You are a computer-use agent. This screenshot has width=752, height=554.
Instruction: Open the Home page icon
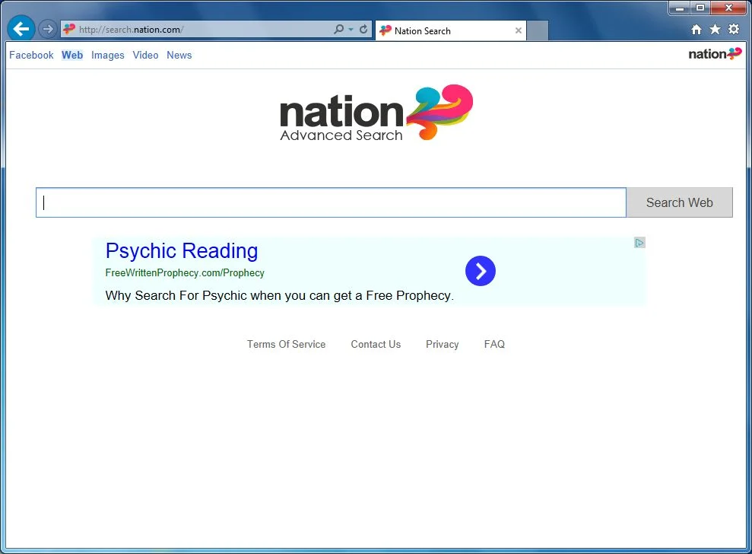click(x=696, y=30)
